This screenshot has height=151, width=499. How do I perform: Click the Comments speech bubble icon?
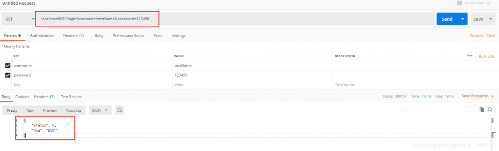pos(460,3)
